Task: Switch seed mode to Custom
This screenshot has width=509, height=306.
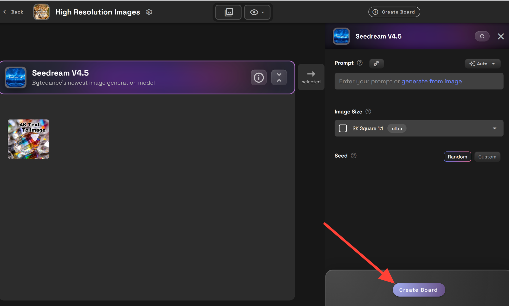Action: pyautogui.click(x=487, y=157)
